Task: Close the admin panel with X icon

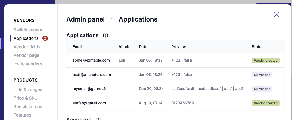Action: pyautogui.click(x=277, y=15)
